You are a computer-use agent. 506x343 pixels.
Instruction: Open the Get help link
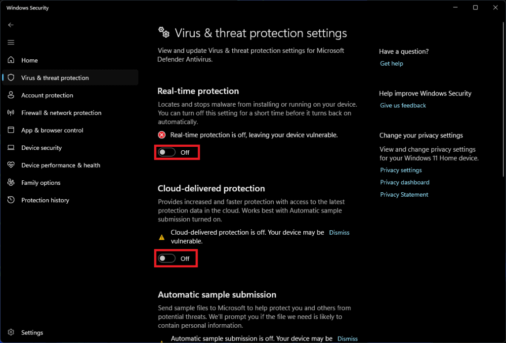click(391, 63)
